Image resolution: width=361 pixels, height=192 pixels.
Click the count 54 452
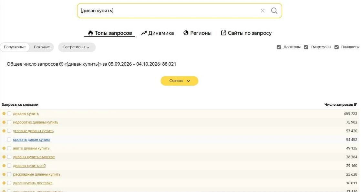[x=352, y=139]
